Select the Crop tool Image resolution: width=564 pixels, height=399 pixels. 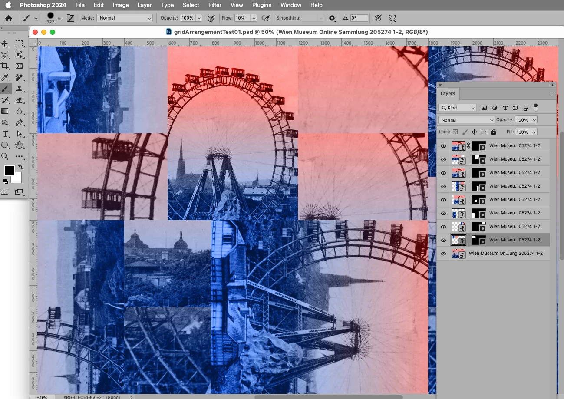(5, 66)
